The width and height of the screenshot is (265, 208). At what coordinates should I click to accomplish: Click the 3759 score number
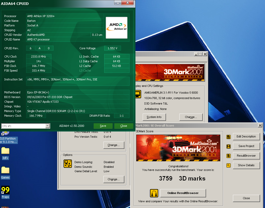(x=166, y=178)
